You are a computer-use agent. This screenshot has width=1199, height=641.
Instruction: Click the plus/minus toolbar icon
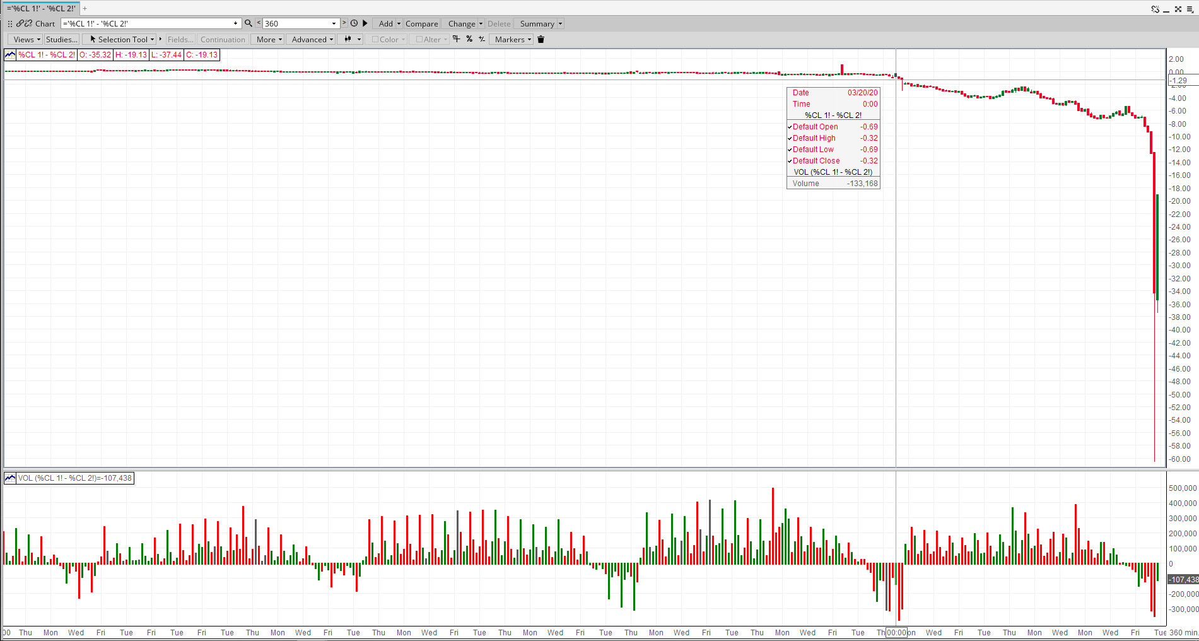tap(482, 39)
